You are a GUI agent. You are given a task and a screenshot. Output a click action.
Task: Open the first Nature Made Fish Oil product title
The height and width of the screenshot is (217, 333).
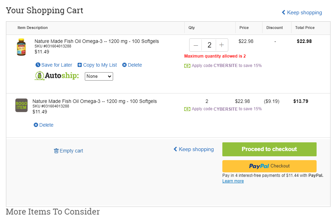97,41
